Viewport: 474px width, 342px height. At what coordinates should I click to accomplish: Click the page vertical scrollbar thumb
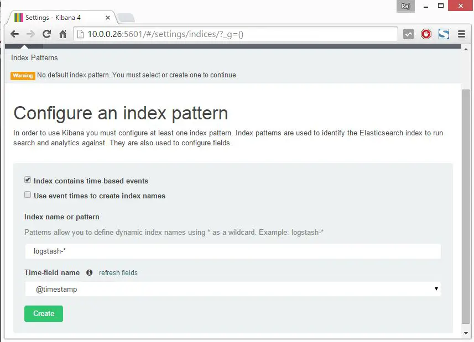coord(466,206)
